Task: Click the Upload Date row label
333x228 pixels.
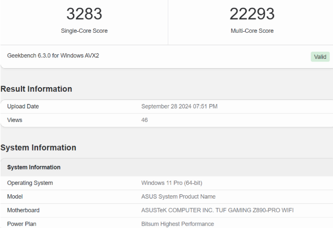Action: pos(23,107)
